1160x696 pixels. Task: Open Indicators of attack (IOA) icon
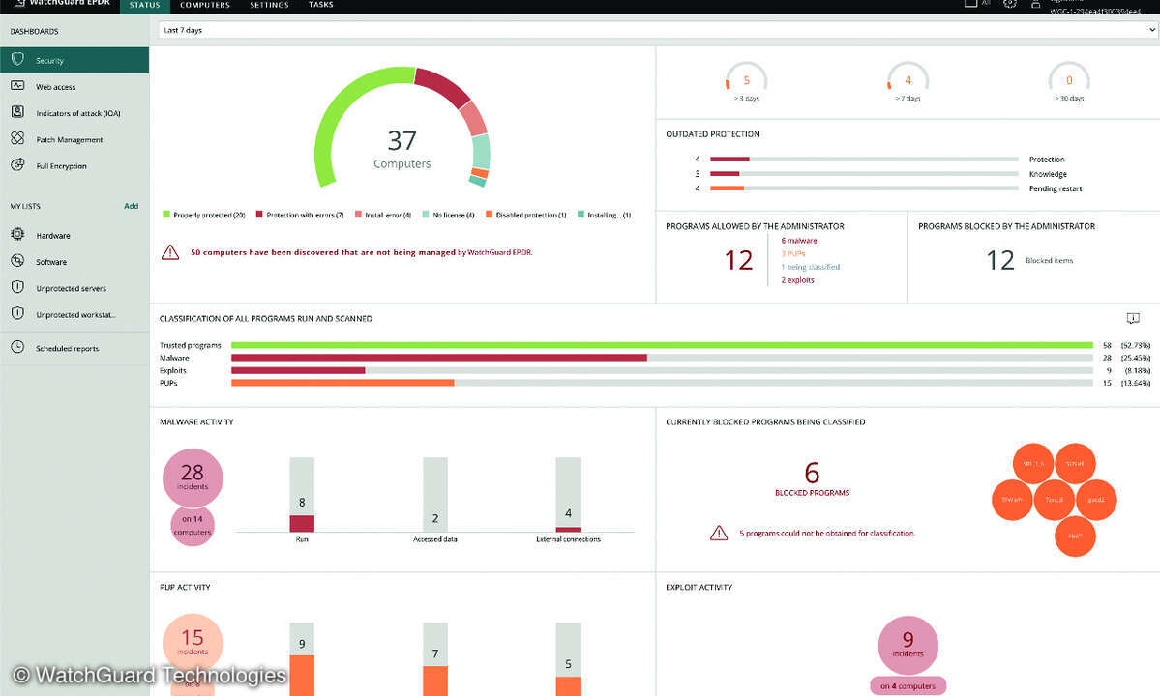click(17, 112)
